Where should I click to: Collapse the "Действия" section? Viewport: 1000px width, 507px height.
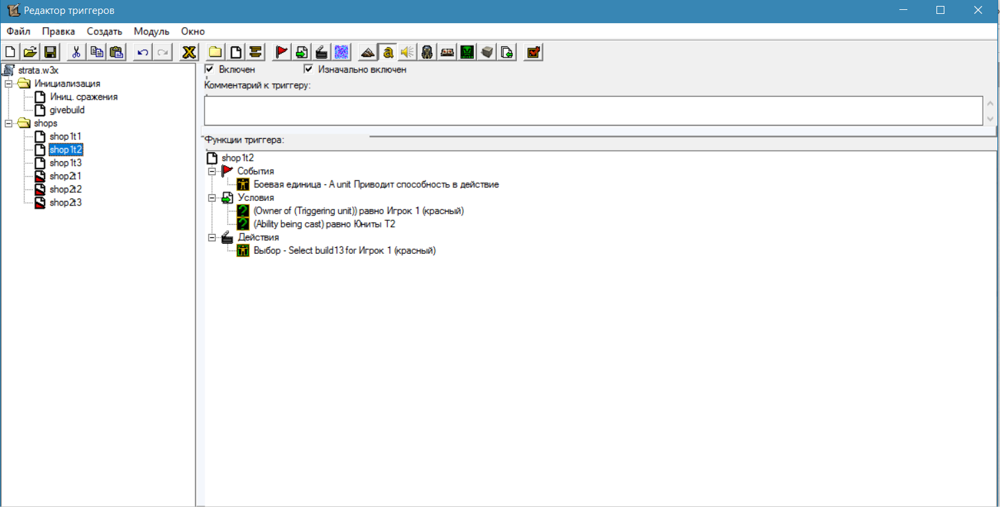(212, 237)
